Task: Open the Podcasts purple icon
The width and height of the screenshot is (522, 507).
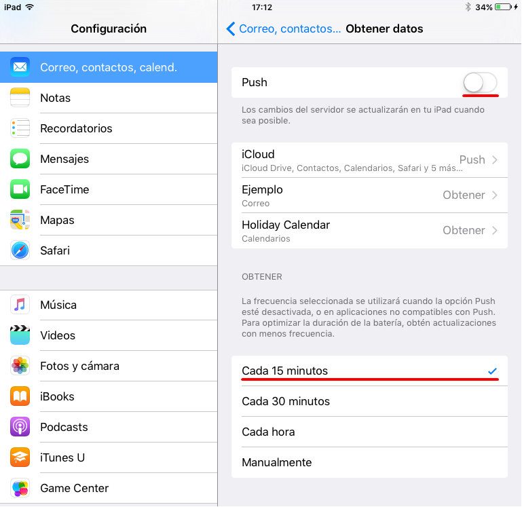Action: coord(20,427)
